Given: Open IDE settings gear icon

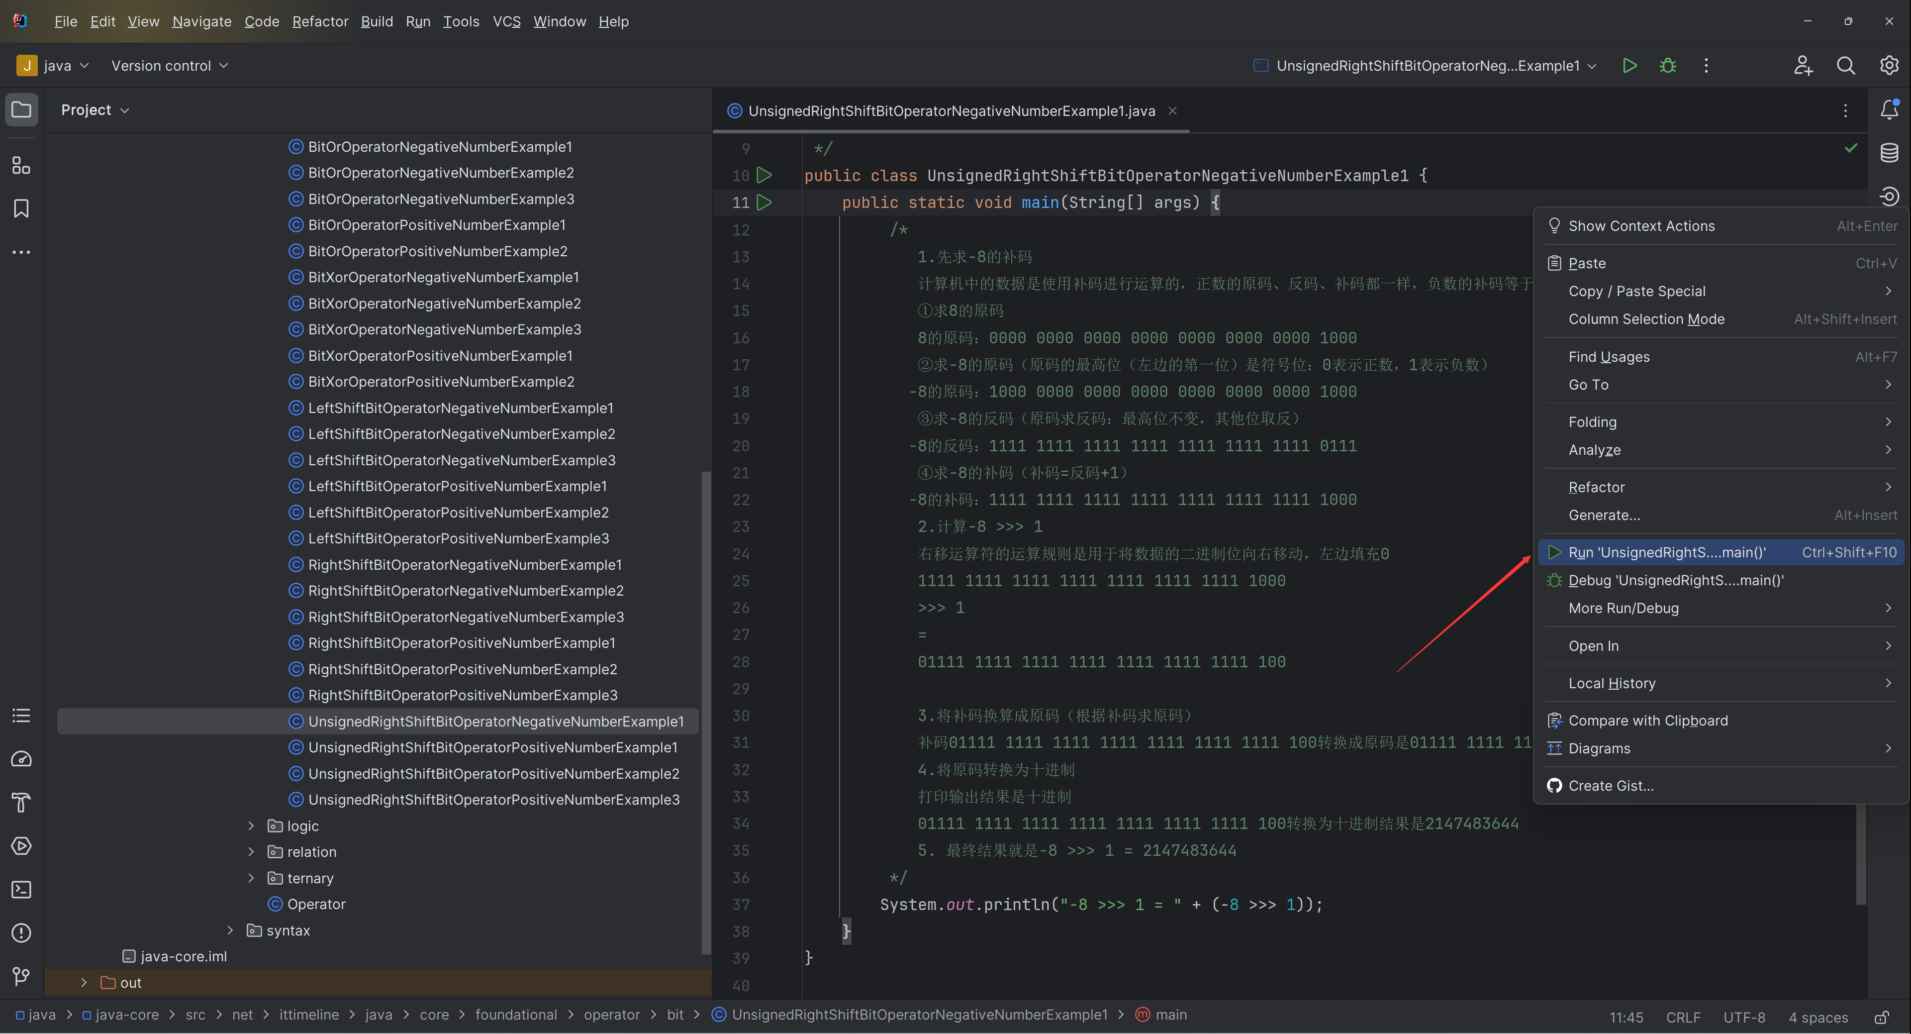Looking at the screenshot, I should (x=1889, y=65).
